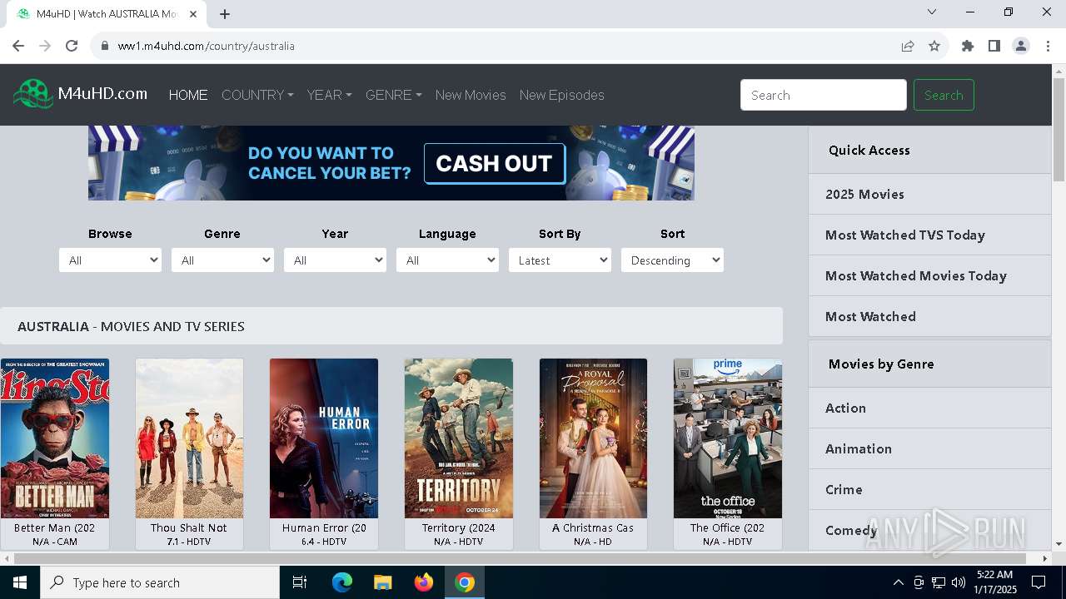Open a new browser tab with plus icon
This screenshot has height=599, width=1066.
point(225,14)
